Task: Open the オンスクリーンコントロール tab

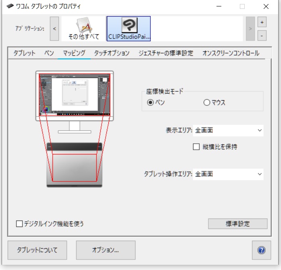Action: [x=231, y=53]
